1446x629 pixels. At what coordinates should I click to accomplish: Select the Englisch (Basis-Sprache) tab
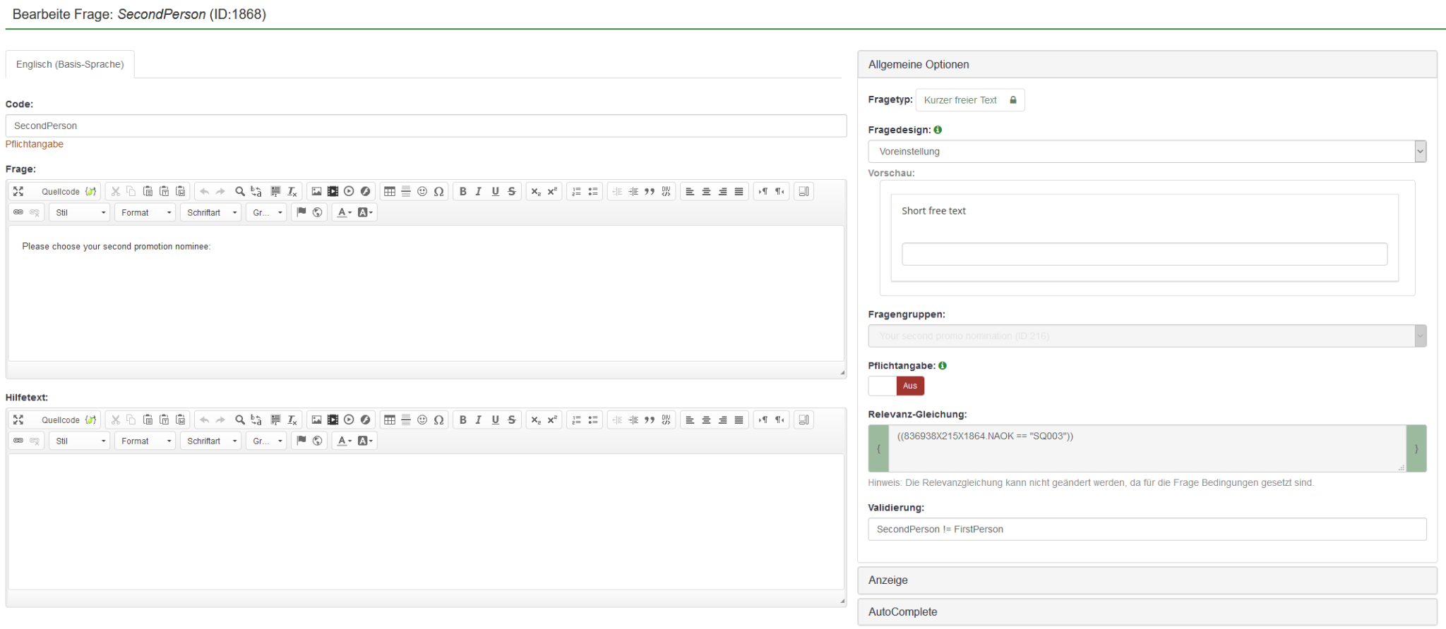click(70, 64)
